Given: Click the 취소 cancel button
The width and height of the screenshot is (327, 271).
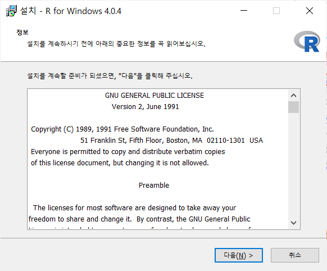Looking at the screenshot, I should 294,255.
